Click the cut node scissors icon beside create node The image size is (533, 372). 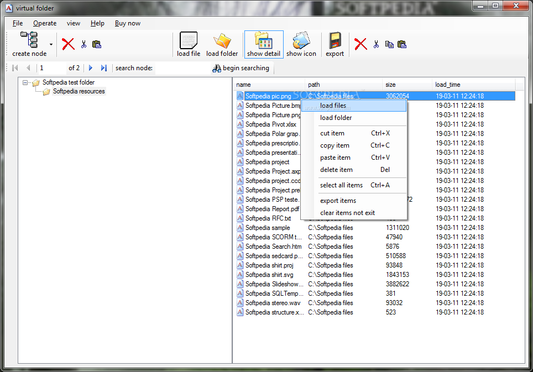point(83,44)
